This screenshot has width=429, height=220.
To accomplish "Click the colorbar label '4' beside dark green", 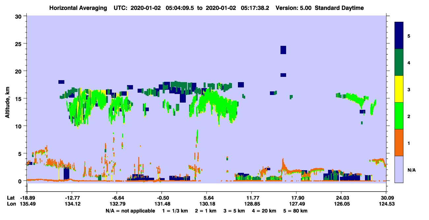I will click(x=409, y=63).
